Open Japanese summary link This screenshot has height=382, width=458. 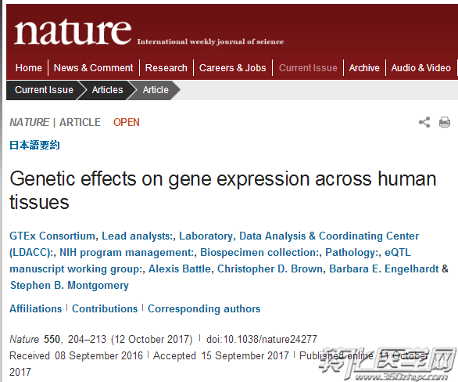[x=34, y=145]
